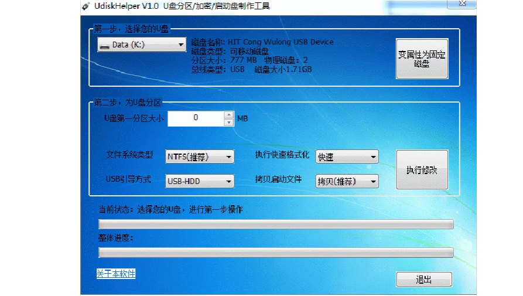Click the 执行修改 button
This screenshot has width=523, height=296.
point(422,170)
